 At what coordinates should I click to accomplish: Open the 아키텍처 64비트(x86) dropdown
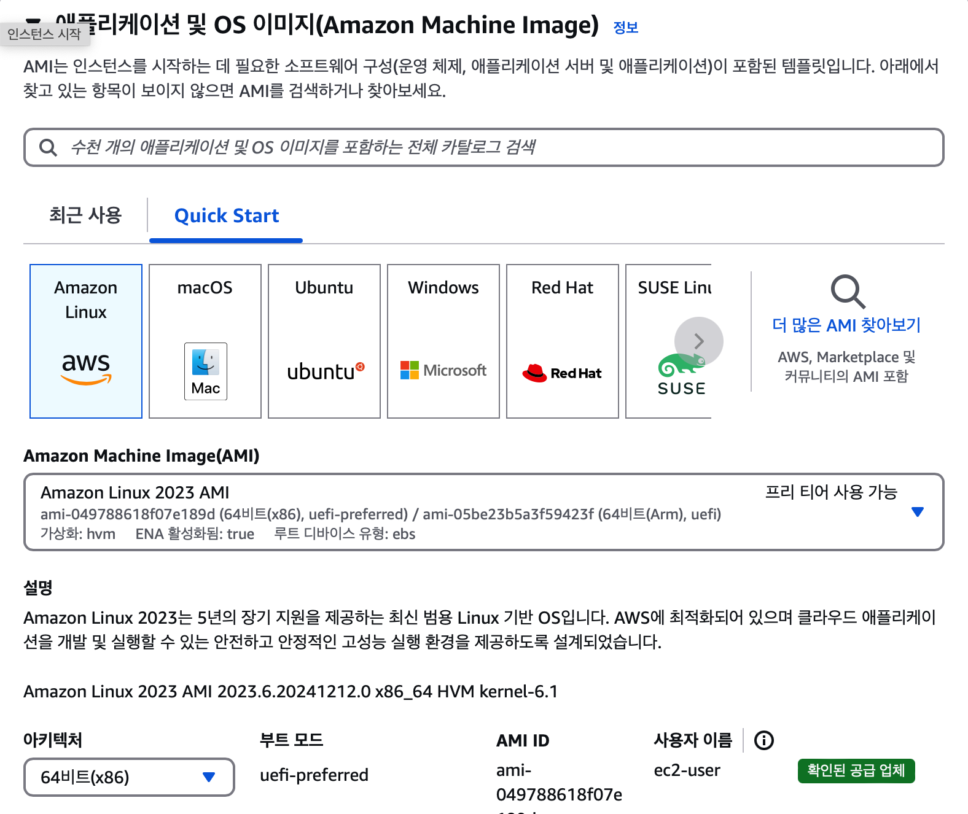[x=129, y=777]
